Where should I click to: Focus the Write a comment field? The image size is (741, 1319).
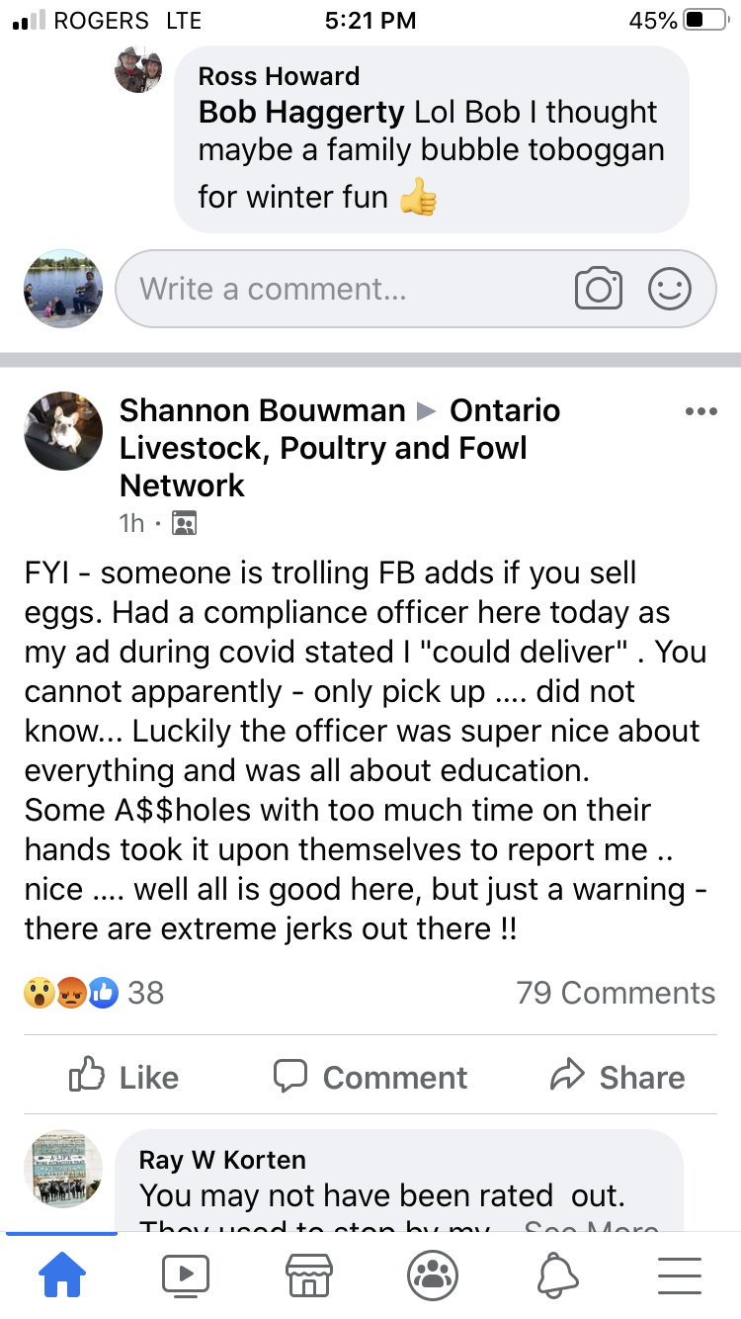click(336, 289)
